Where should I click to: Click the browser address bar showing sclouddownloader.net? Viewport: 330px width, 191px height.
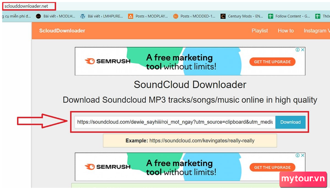point(29,6)
